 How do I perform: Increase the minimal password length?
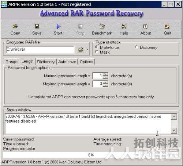click(x=105, y=74)
